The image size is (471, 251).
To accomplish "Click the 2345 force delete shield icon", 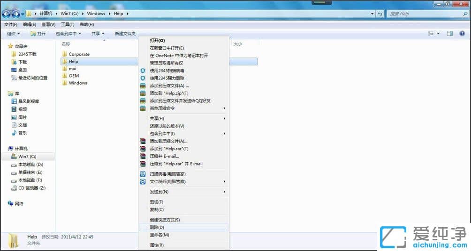I will tap(143, 78).
